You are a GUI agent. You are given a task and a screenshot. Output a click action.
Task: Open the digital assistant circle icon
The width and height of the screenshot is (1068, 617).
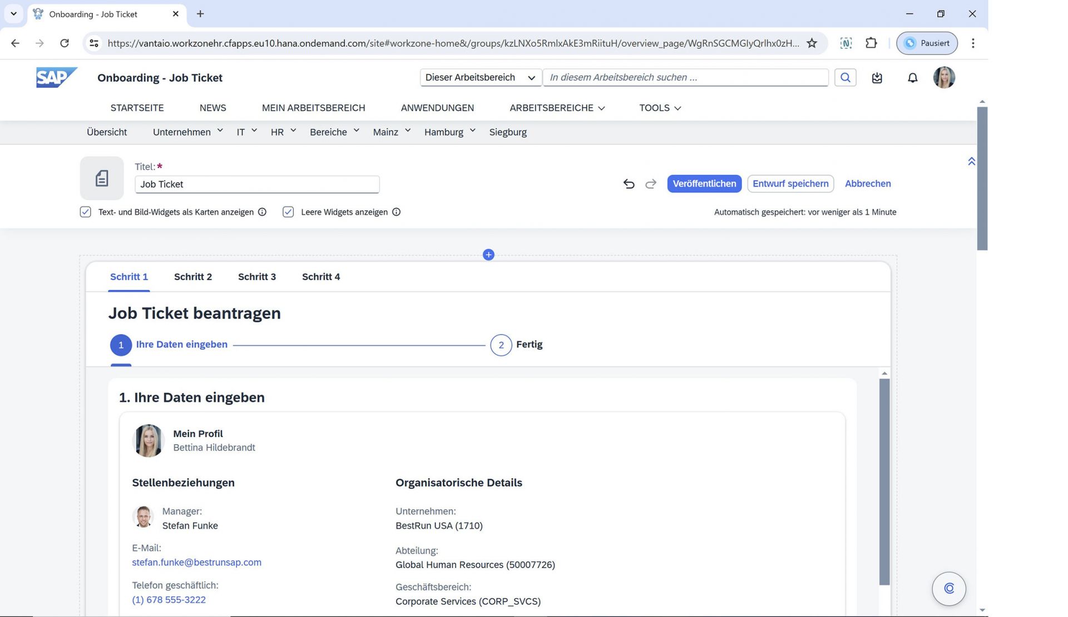click(x=948, y=589)
